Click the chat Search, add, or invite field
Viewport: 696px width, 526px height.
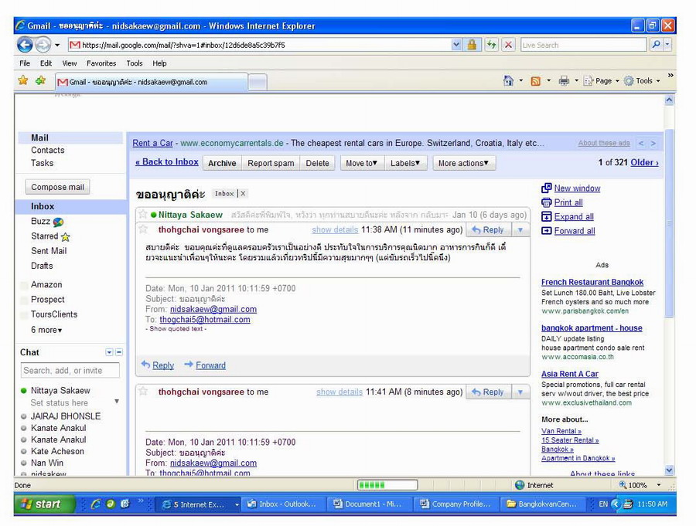click(x=70, y=370)
